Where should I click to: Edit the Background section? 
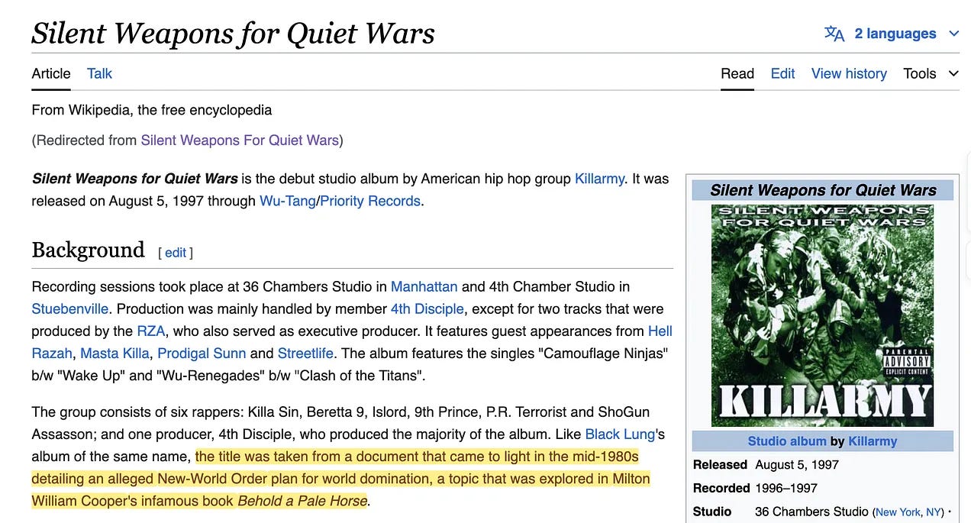(x=176, y=253)
